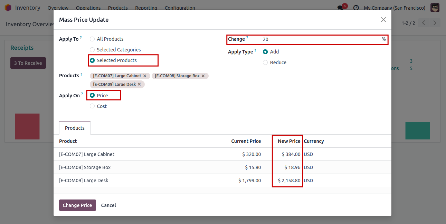Viewport: 446px width, 224px height.
Task: Click the Odoo Inventory app logo
Action: tap(8, 8)
